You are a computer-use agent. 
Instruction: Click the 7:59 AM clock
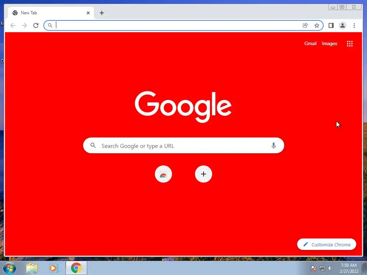point(349,265)
